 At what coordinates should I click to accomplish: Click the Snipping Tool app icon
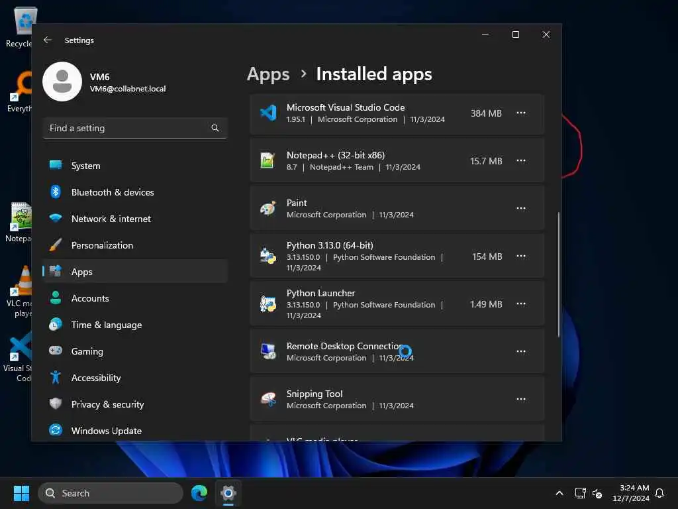(268, 399)
